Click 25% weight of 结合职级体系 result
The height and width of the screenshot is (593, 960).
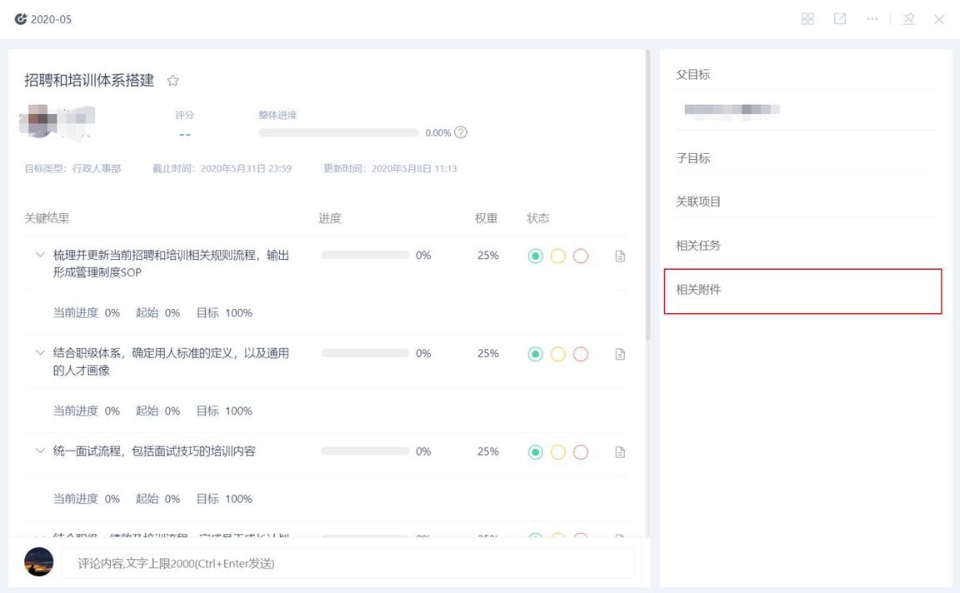[x=488, y=353]
